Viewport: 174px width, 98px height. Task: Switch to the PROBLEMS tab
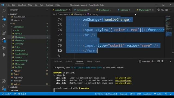58,61
